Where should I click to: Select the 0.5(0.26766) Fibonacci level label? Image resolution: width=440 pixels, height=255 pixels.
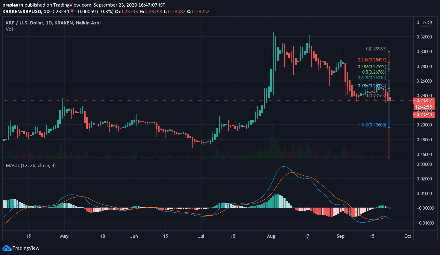(x=374, y=72)
